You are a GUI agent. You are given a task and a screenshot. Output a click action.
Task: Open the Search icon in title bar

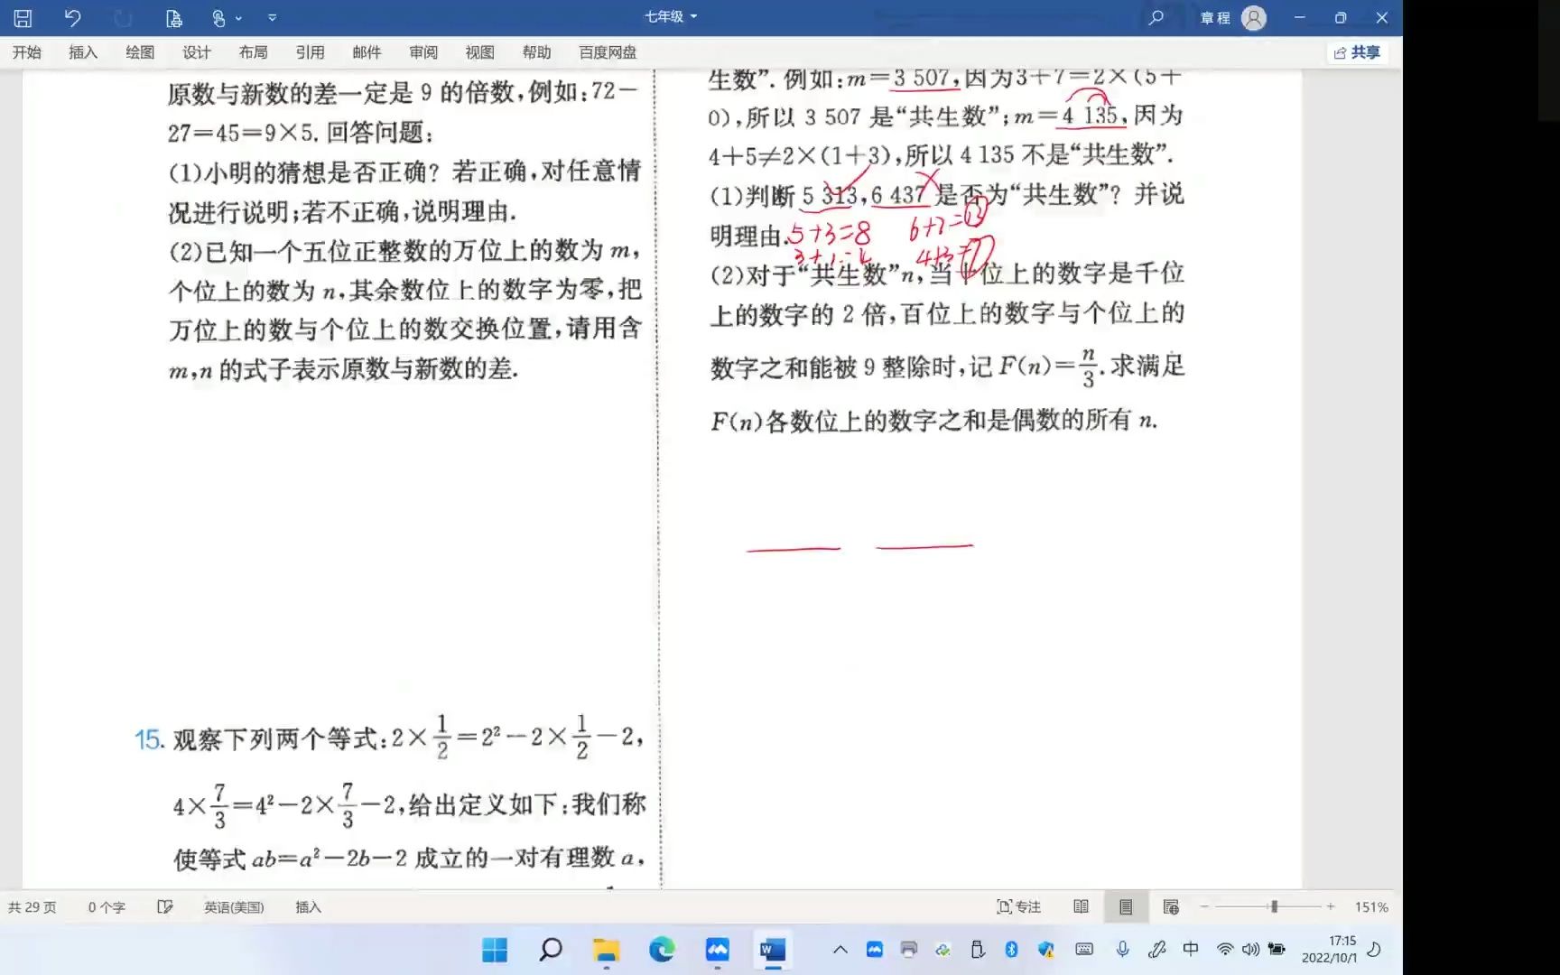pos(1156,17)
